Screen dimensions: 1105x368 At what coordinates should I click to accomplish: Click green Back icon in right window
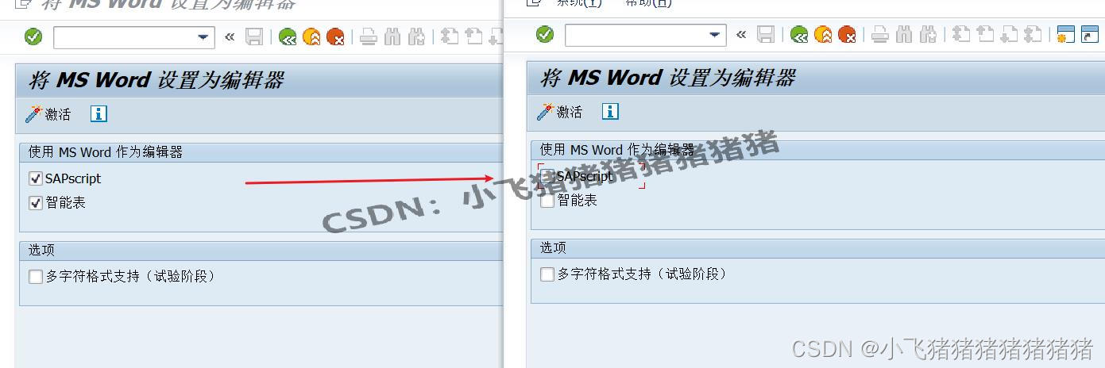pyautogui.click(x=799, y=34)
